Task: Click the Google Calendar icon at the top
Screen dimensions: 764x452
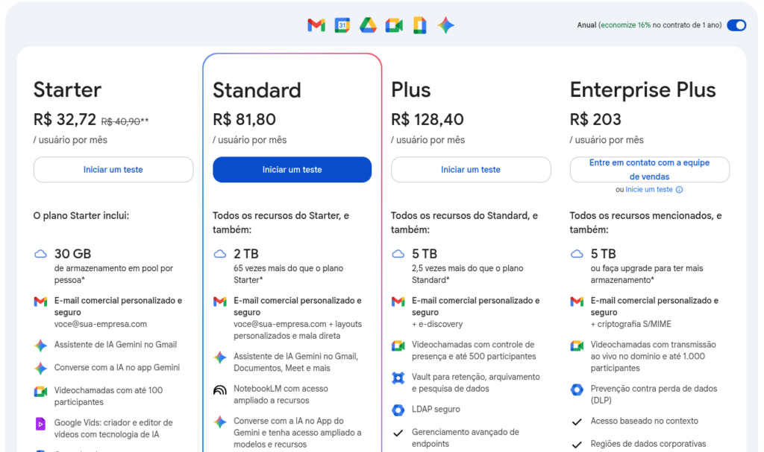Action: click(x=342, y=25)
